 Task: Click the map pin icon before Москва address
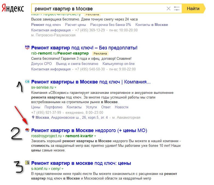click(x=33, y=117)
